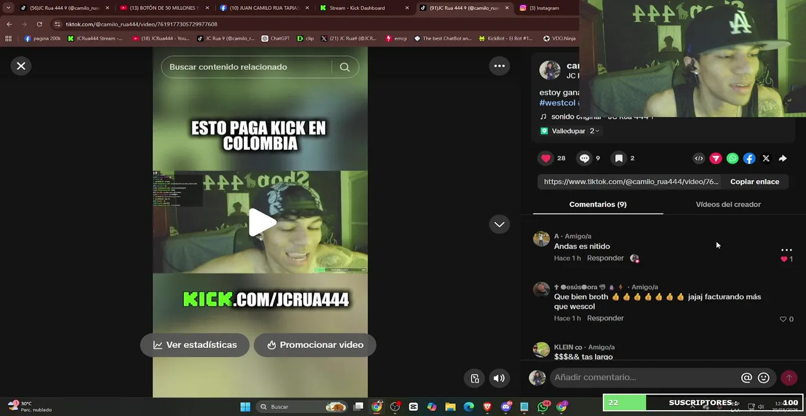Image resolution: width=806 pixels, height=416 pixels.
Task: Close the TikTok video viewer with X
Action: pyautogui.click(x=21, y=66)
